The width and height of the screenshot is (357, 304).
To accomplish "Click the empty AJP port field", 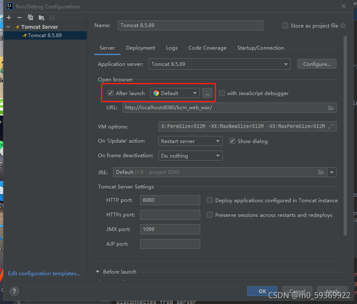I will (170, 244).
